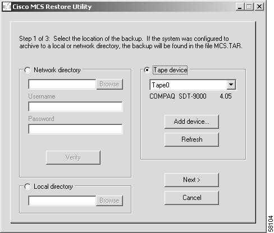
Task: Click the 'COMPAQ SDT-9000 4.05' device text
Action: 190,96
